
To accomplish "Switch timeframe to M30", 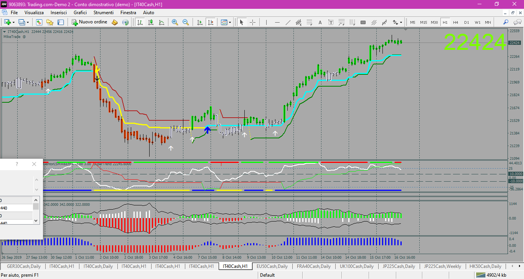I will click(x=434, y=22).
